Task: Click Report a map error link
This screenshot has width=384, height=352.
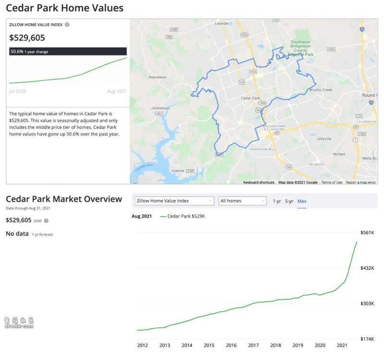Action: pos(360,182)
